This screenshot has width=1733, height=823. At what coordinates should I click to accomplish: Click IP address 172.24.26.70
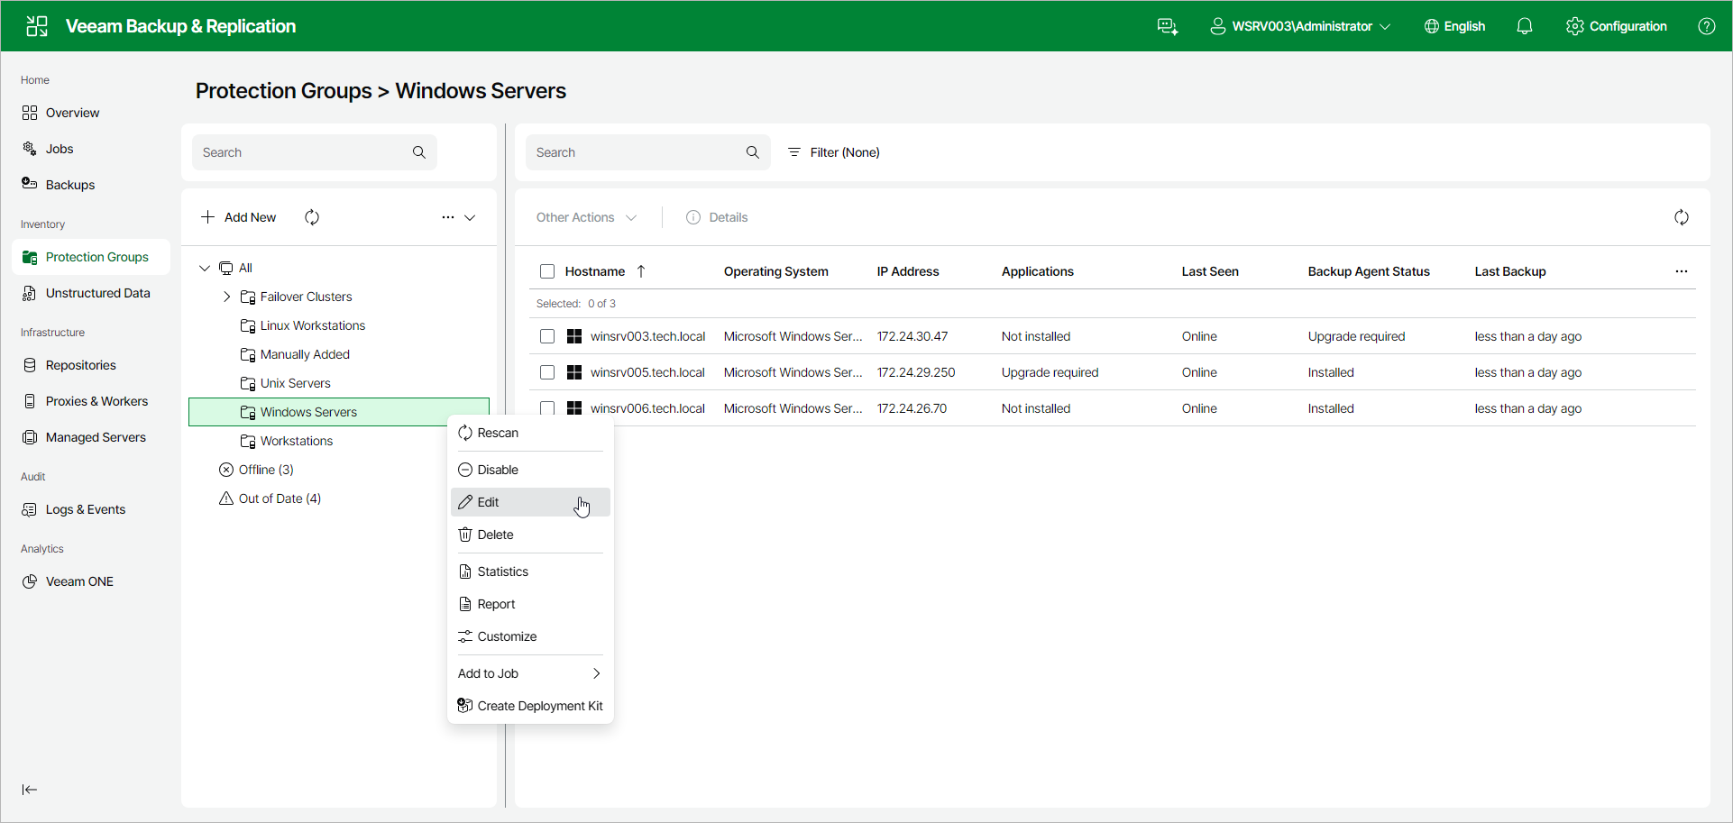[x=912, y=408]
